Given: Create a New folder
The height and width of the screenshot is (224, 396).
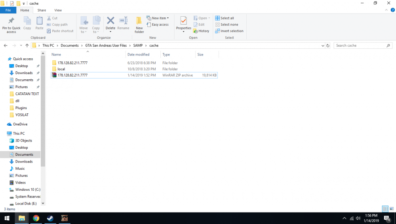Looking at the screenshot, I should click(x=139, y=25).
